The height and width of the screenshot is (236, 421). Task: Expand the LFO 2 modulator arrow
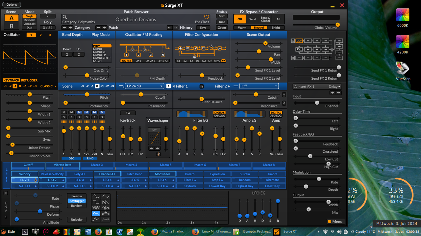pos(63,180)
